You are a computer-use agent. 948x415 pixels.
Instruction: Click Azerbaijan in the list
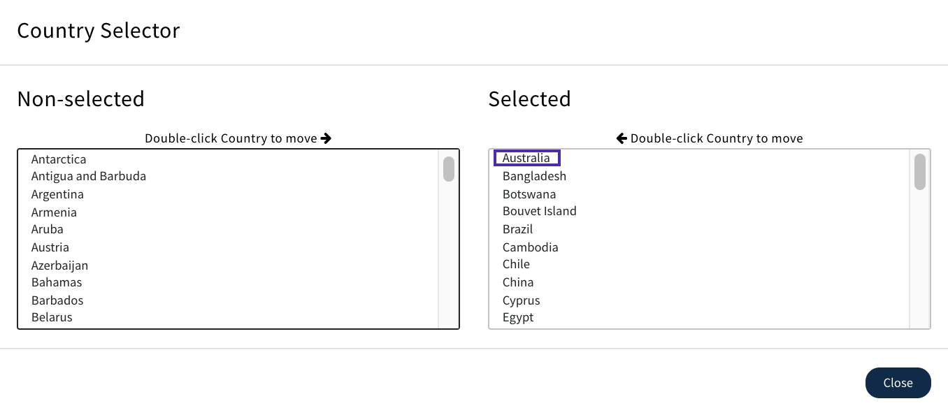click(59, 265)
